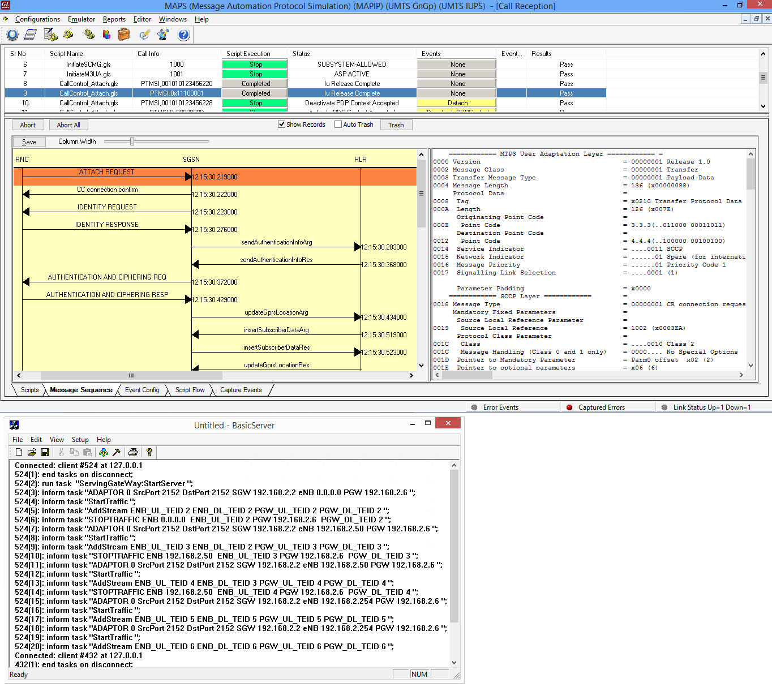Switch to the Event Config tab
This screenshot has width=772, height=687.
(142, 390)
